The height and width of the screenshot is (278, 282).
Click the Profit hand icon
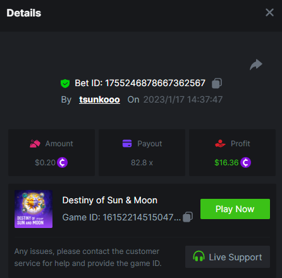click(x=220, y=144)
